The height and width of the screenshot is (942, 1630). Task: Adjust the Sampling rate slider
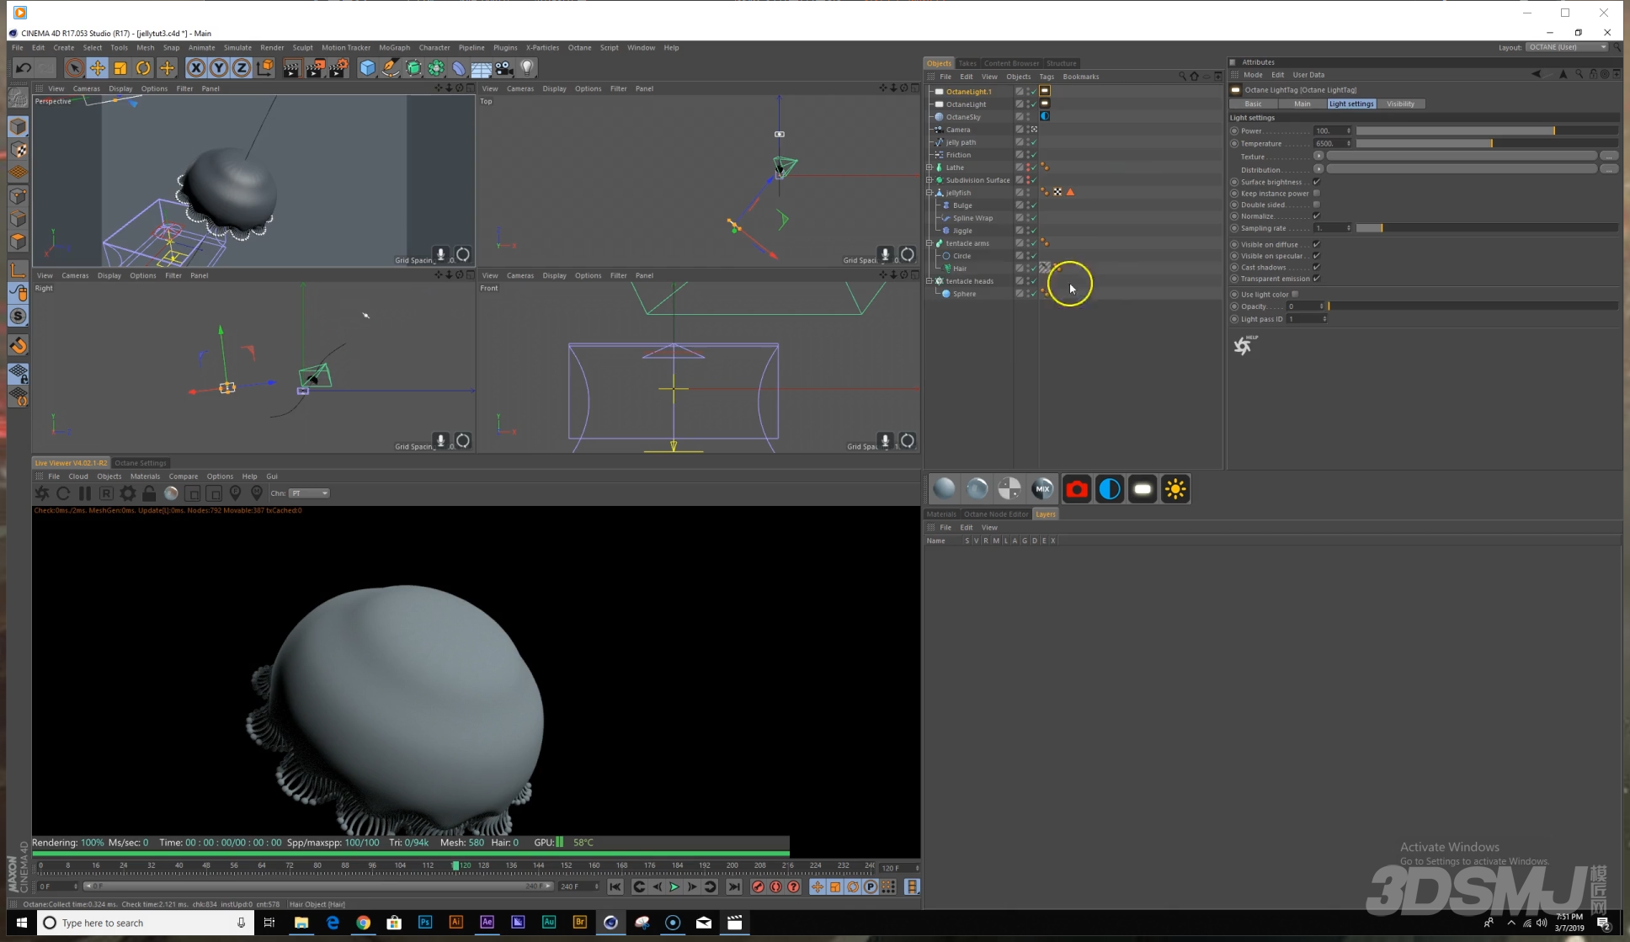tap(1487, 228)
